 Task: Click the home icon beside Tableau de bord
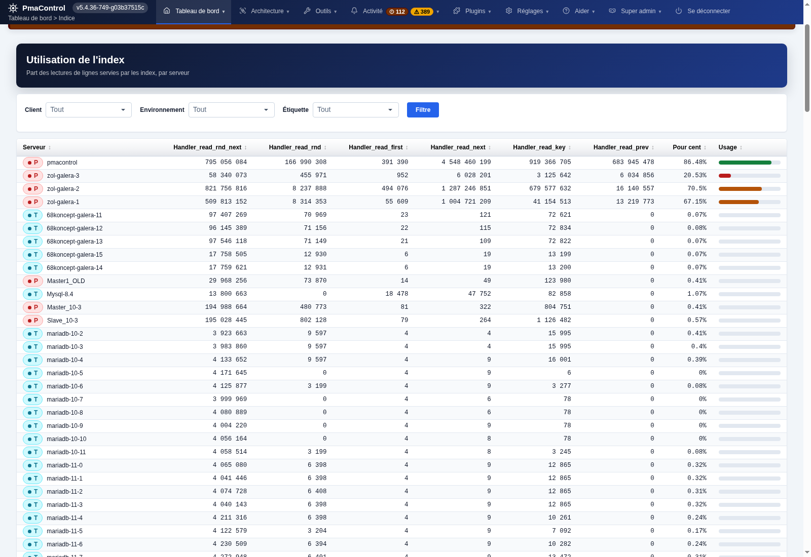tap(167, 11)
